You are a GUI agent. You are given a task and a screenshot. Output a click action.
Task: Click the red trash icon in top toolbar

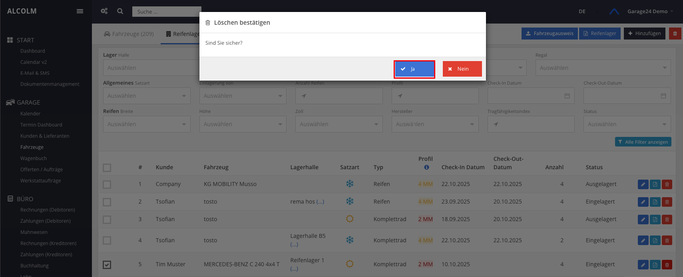675,34
